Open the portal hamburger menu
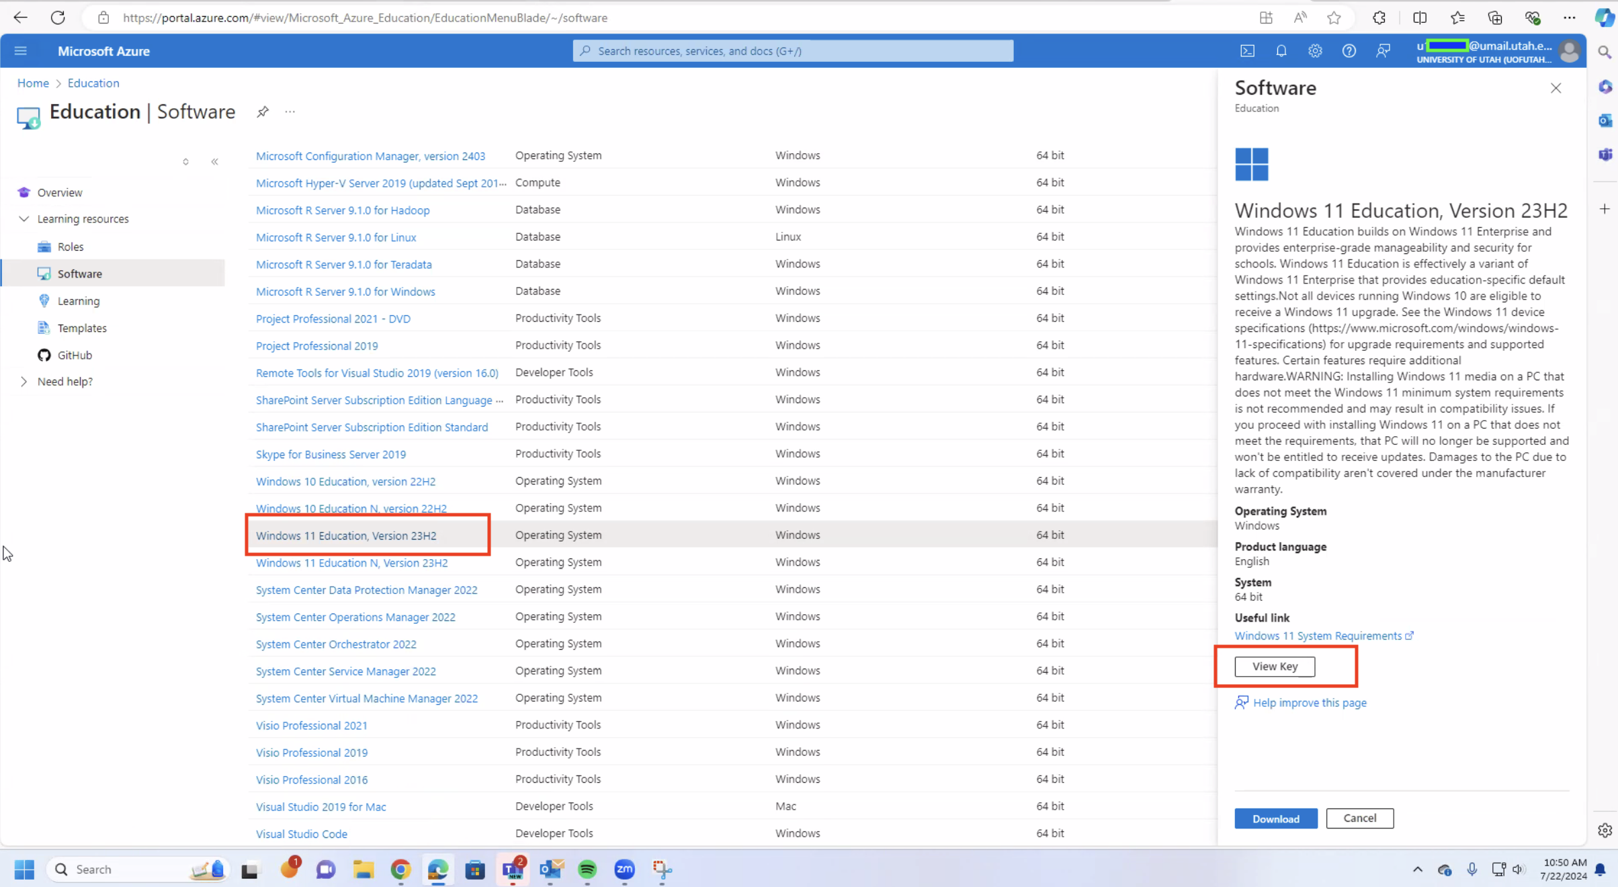 [20, 50]
